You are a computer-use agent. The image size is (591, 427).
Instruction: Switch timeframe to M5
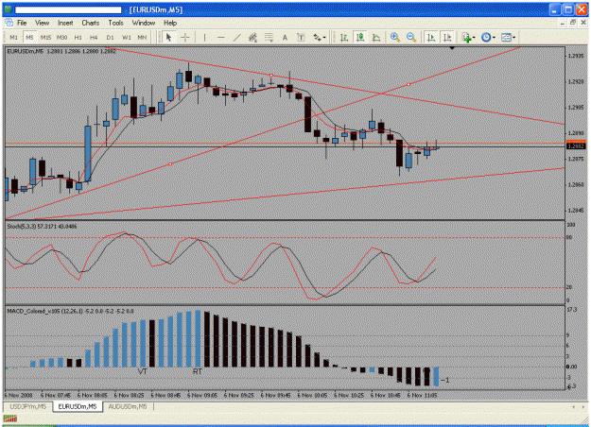tap(29, 37)
